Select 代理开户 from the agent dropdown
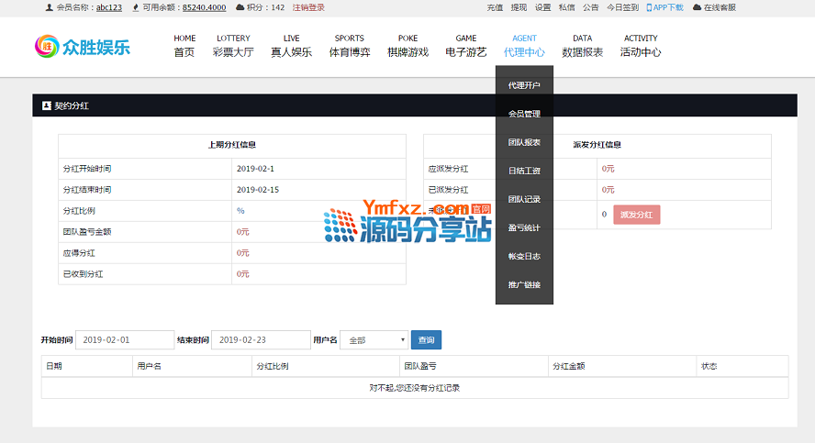Screen dimensions: 815x443 click(x=524, y=85)
